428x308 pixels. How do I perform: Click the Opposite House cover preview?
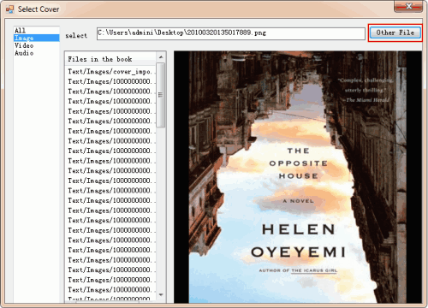[298, 177]
